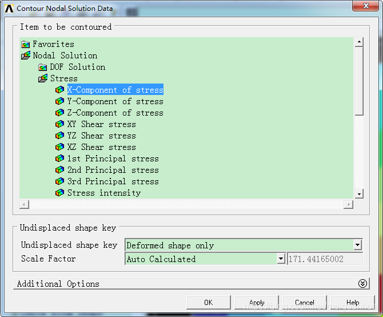Click the Cancel button
The image size is (383, 317).
pos(305,303)
